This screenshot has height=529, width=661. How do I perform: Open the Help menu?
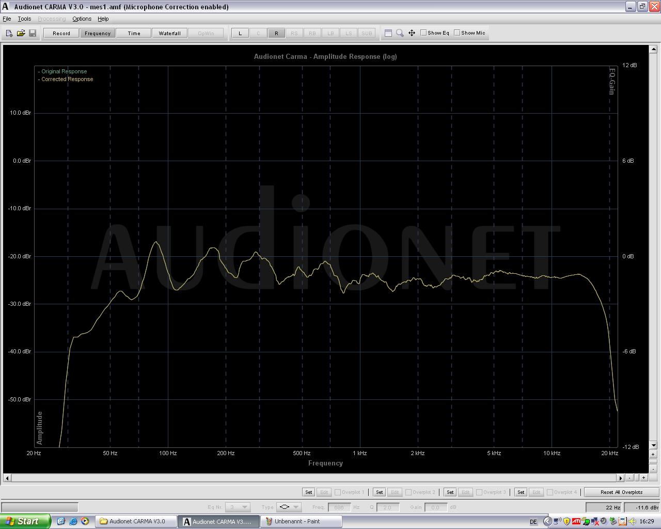tap(103, 19)
